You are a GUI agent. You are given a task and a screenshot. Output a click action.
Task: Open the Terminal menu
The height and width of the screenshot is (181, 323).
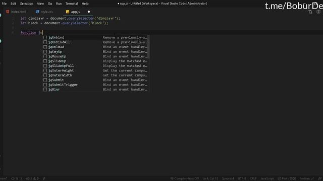72,4
